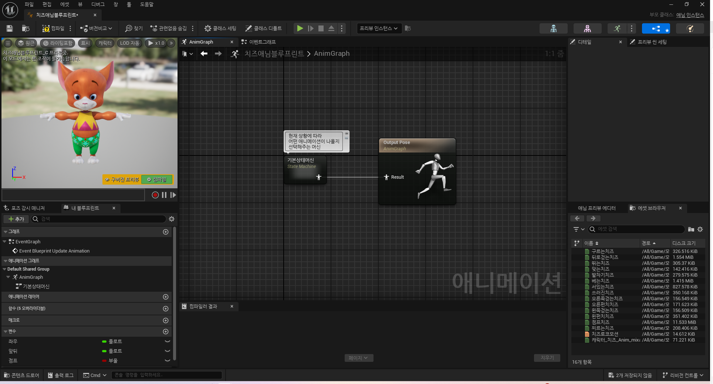
Task: Select Animation Blueprint mode icon
Action: pos(656,28)
